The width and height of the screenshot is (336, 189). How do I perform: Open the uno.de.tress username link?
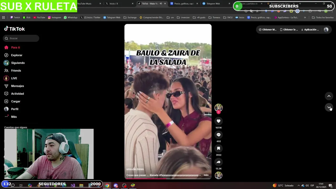pos(135,169)
